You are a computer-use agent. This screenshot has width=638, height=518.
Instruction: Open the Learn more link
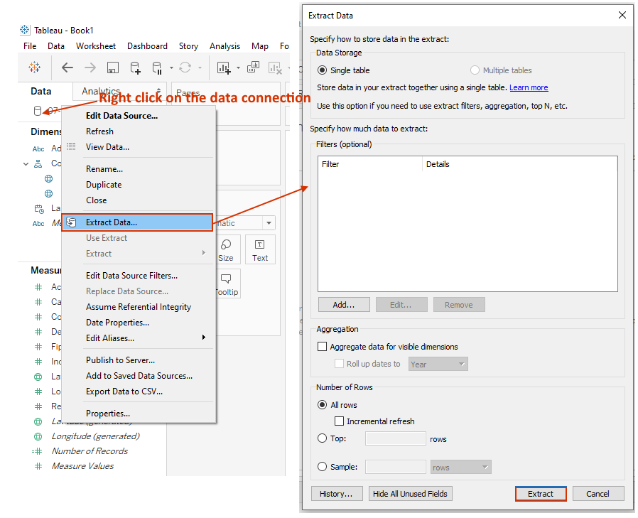pyautogui.click(x=529, y=87)
